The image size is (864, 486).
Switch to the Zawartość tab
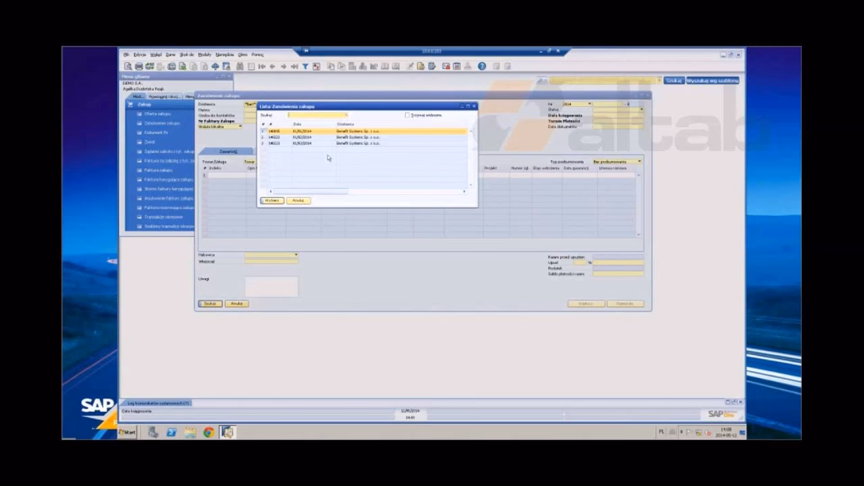click(228, 152)
